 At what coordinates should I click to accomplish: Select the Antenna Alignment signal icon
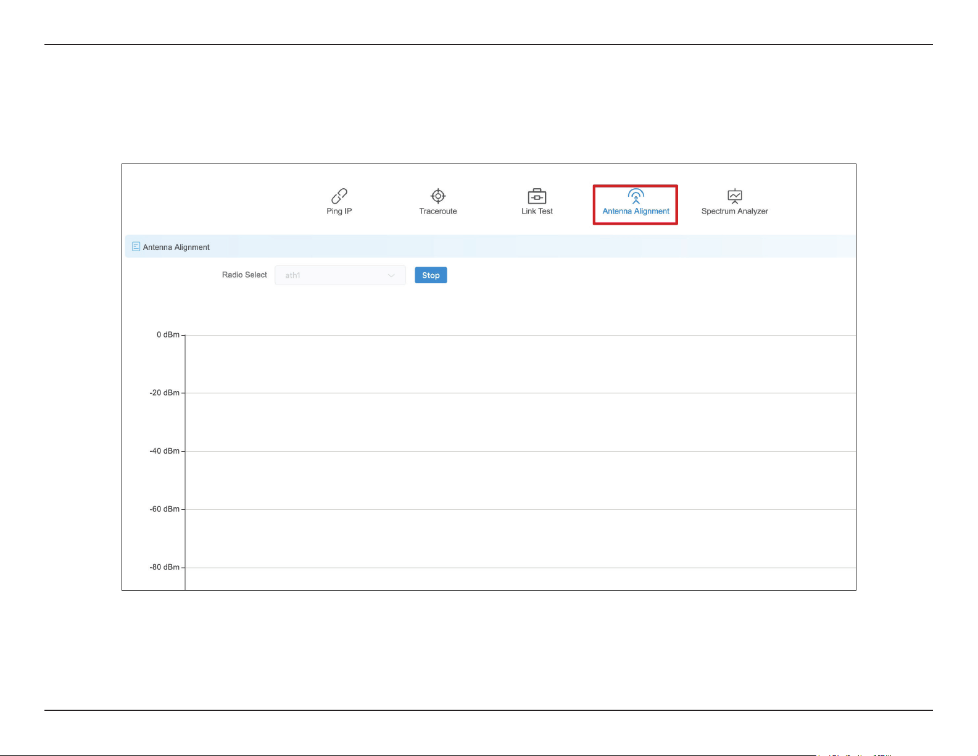(x=636, y=196)
